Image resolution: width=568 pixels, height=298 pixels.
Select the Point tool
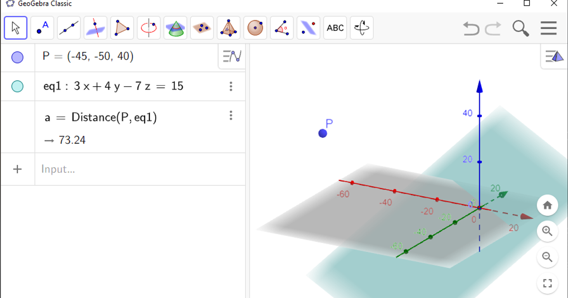click(42, 28)
